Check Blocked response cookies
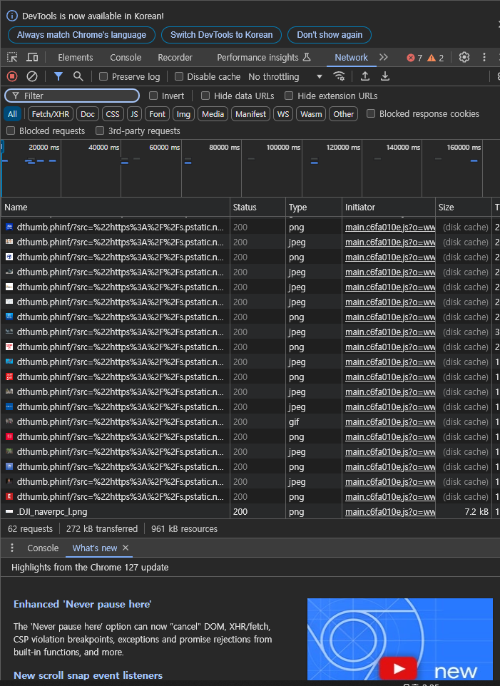The image size is (500, 686). (371, 114)
